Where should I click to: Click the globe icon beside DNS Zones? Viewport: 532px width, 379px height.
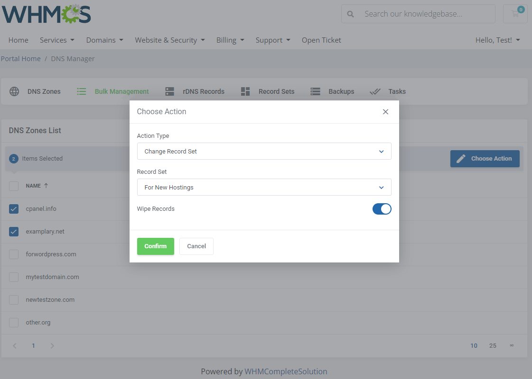click(14, 91)
